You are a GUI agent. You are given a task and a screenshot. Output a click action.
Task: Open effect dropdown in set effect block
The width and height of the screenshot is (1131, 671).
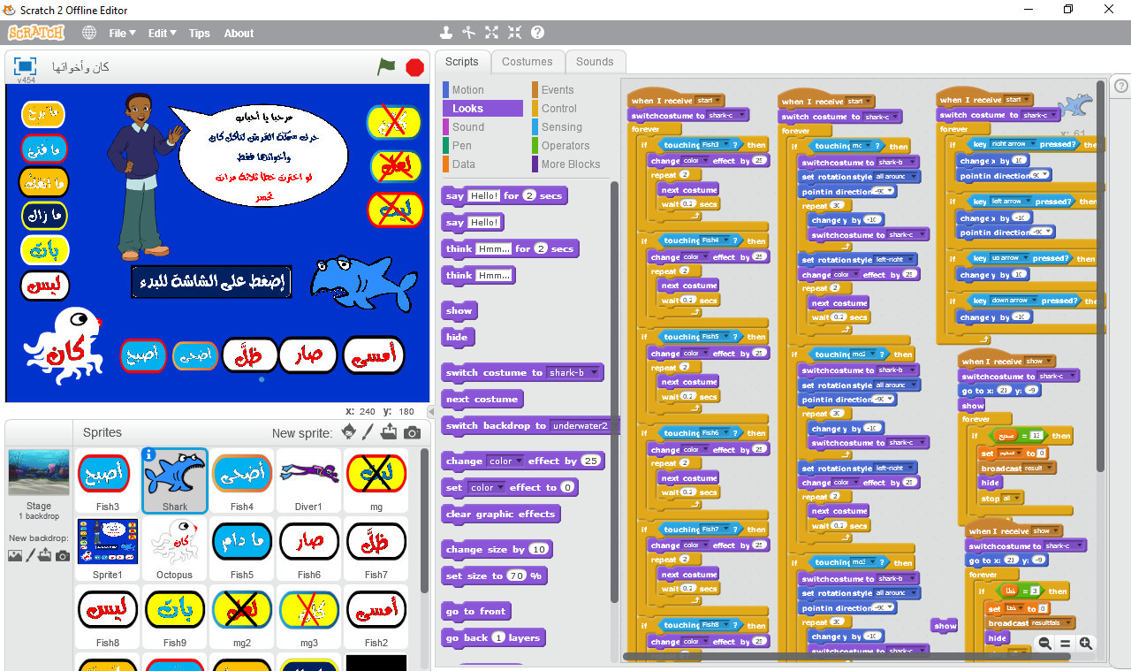(x=499, y=488)
